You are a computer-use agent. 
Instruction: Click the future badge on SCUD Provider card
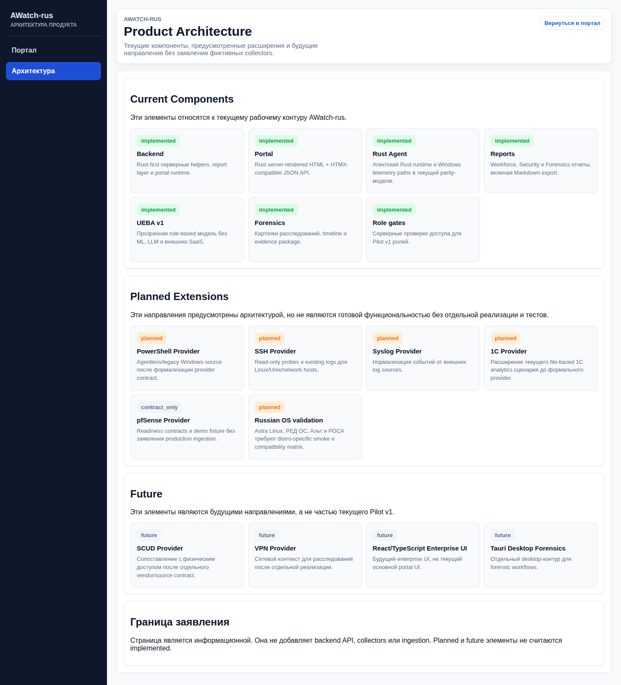(x=149, y=535)
